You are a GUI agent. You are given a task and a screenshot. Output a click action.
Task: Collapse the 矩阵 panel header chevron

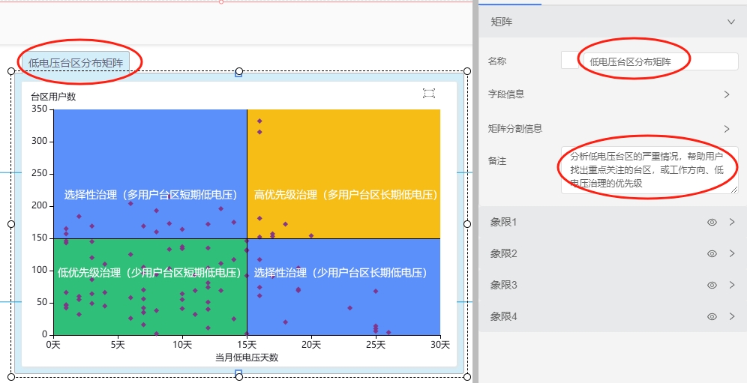click(x=731, y=22)
